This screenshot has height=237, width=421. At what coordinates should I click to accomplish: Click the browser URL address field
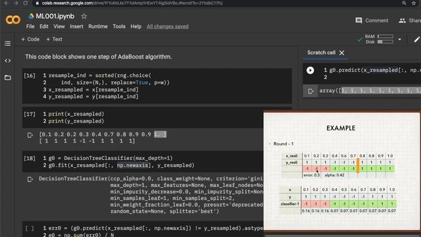132,3
